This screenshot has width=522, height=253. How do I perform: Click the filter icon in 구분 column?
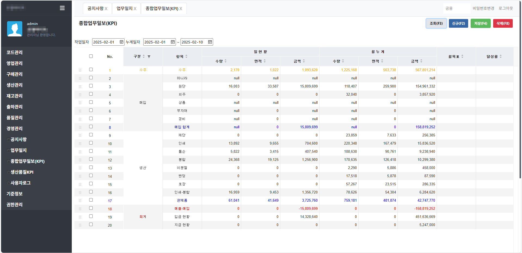click(x=149, y=57)
